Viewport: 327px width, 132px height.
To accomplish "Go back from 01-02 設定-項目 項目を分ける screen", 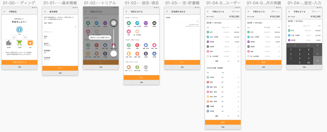I will 126,12.
